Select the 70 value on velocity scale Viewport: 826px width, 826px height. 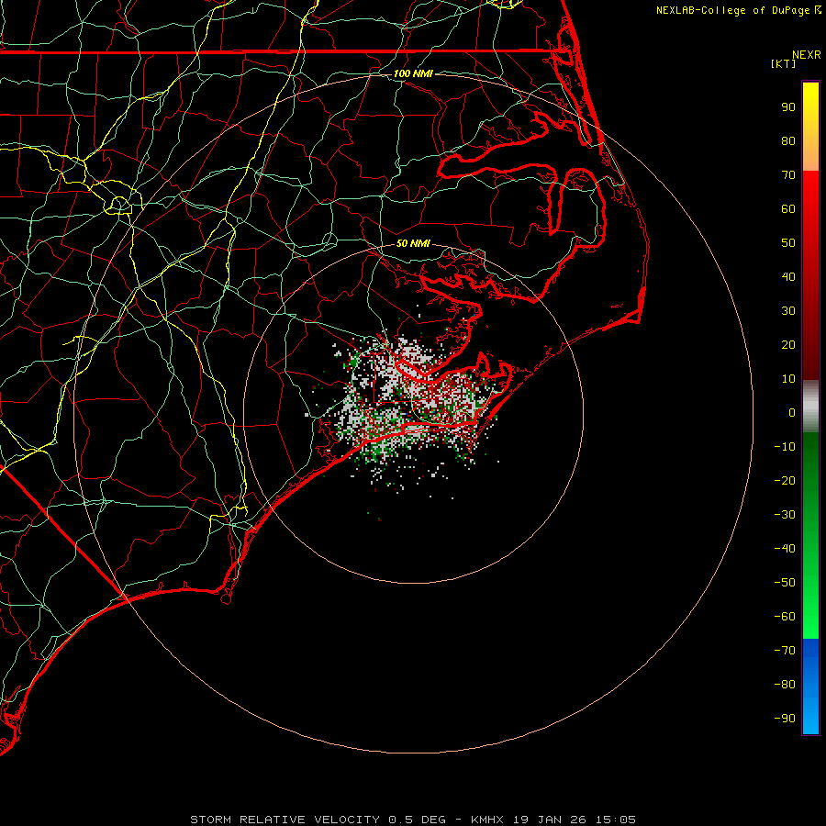788,175
